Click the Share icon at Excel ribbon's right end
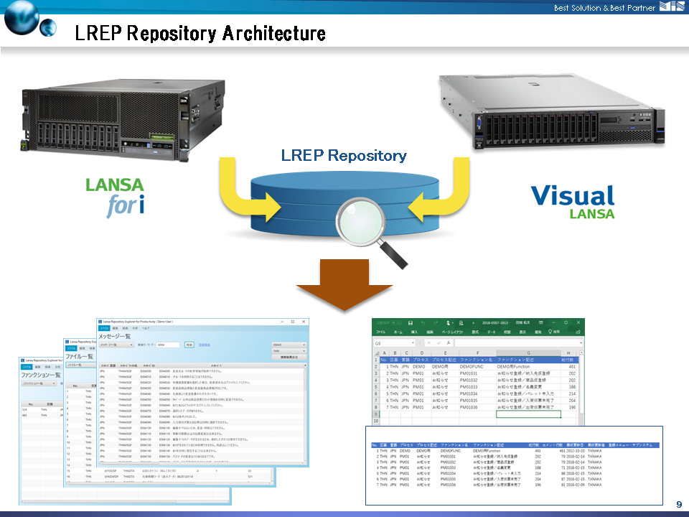Image resolution: width=689 pixels, height=517 pixels. click(x=578, y=332)
